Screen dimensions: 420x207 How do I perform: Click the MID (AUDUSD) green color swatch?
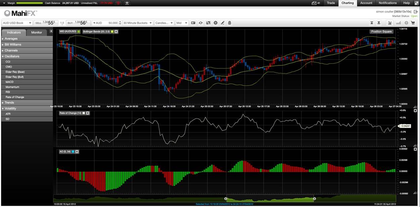click(x=79, y=31)
